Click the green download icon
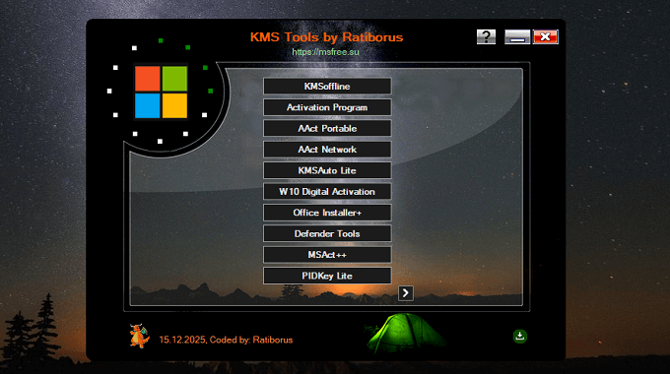The height and width of the screenshot is (374, 670). click(520, 336)
